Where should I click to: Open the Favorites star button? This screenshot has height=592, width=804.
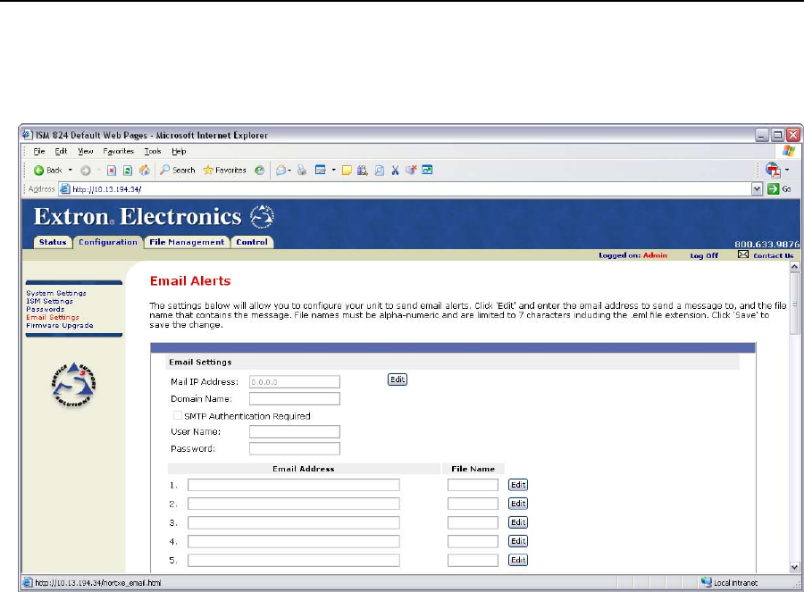224,171
